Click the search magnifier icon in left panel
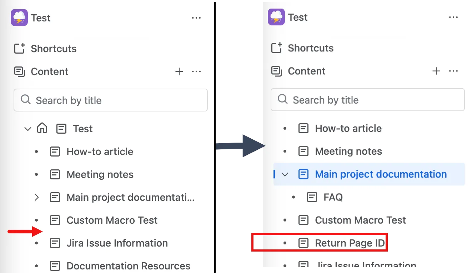Screen dimensions: 472x273 pos(26,99)
